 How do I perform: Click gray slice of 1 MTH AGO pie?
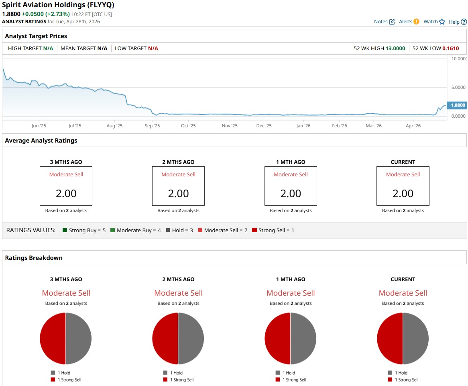(x=303, y=339)
